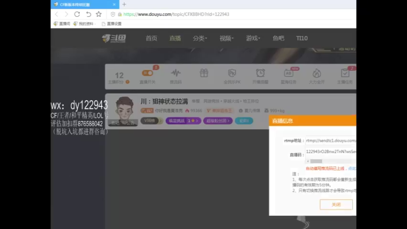Screen dimensions: 407x229
Task: Click the browser forward arrow
Action: [67, 14]
